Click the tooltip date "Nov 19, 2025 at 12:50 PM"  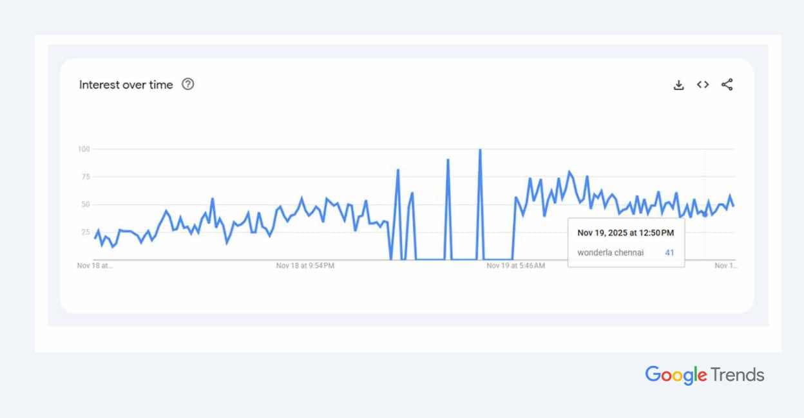click(625, 233)
